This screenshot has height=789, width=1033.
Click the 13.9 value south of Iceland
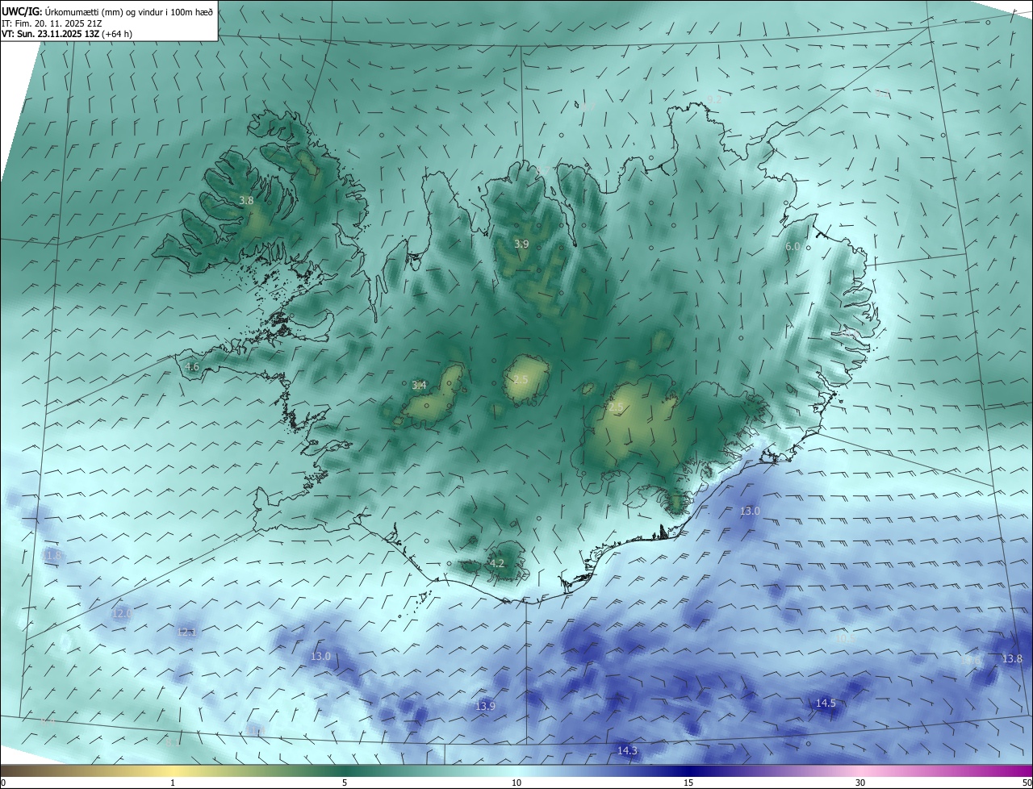tap(485, 706)
